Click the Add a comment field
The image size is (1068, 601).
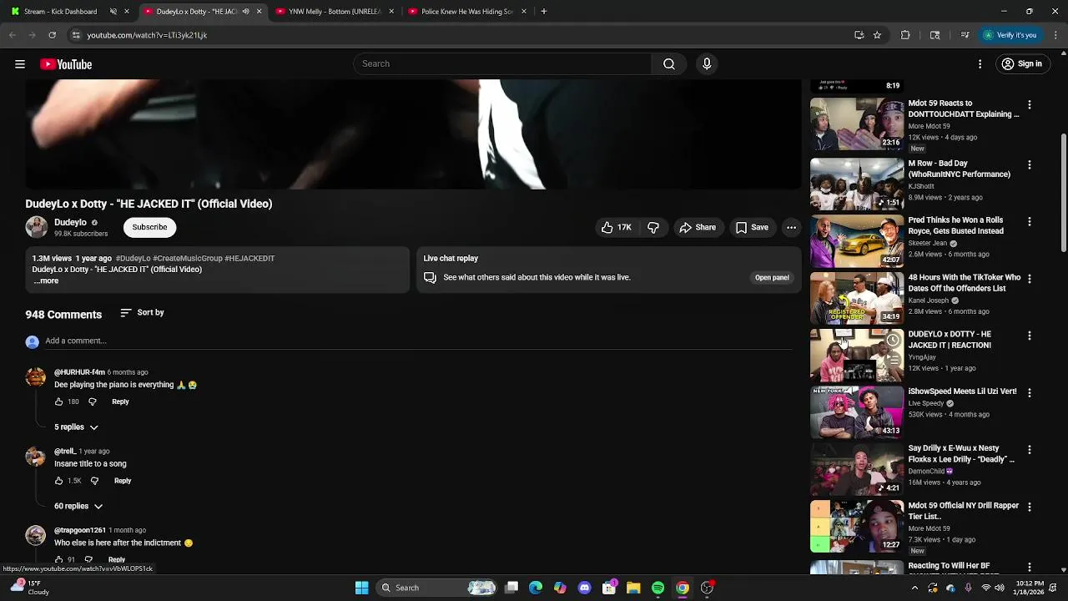417,341
